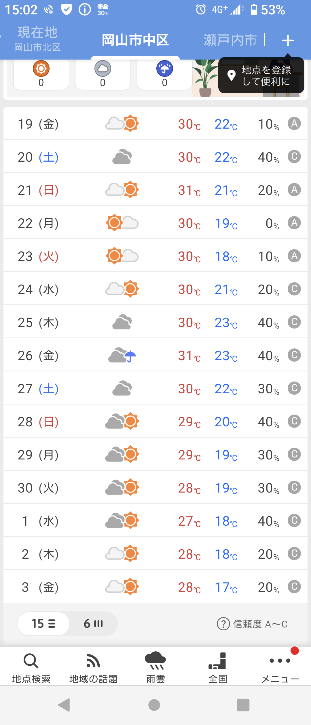The image size is (311, 725).
Task: Open the 26 (金) rainy forecast row
Action: (x=155, y=356)
